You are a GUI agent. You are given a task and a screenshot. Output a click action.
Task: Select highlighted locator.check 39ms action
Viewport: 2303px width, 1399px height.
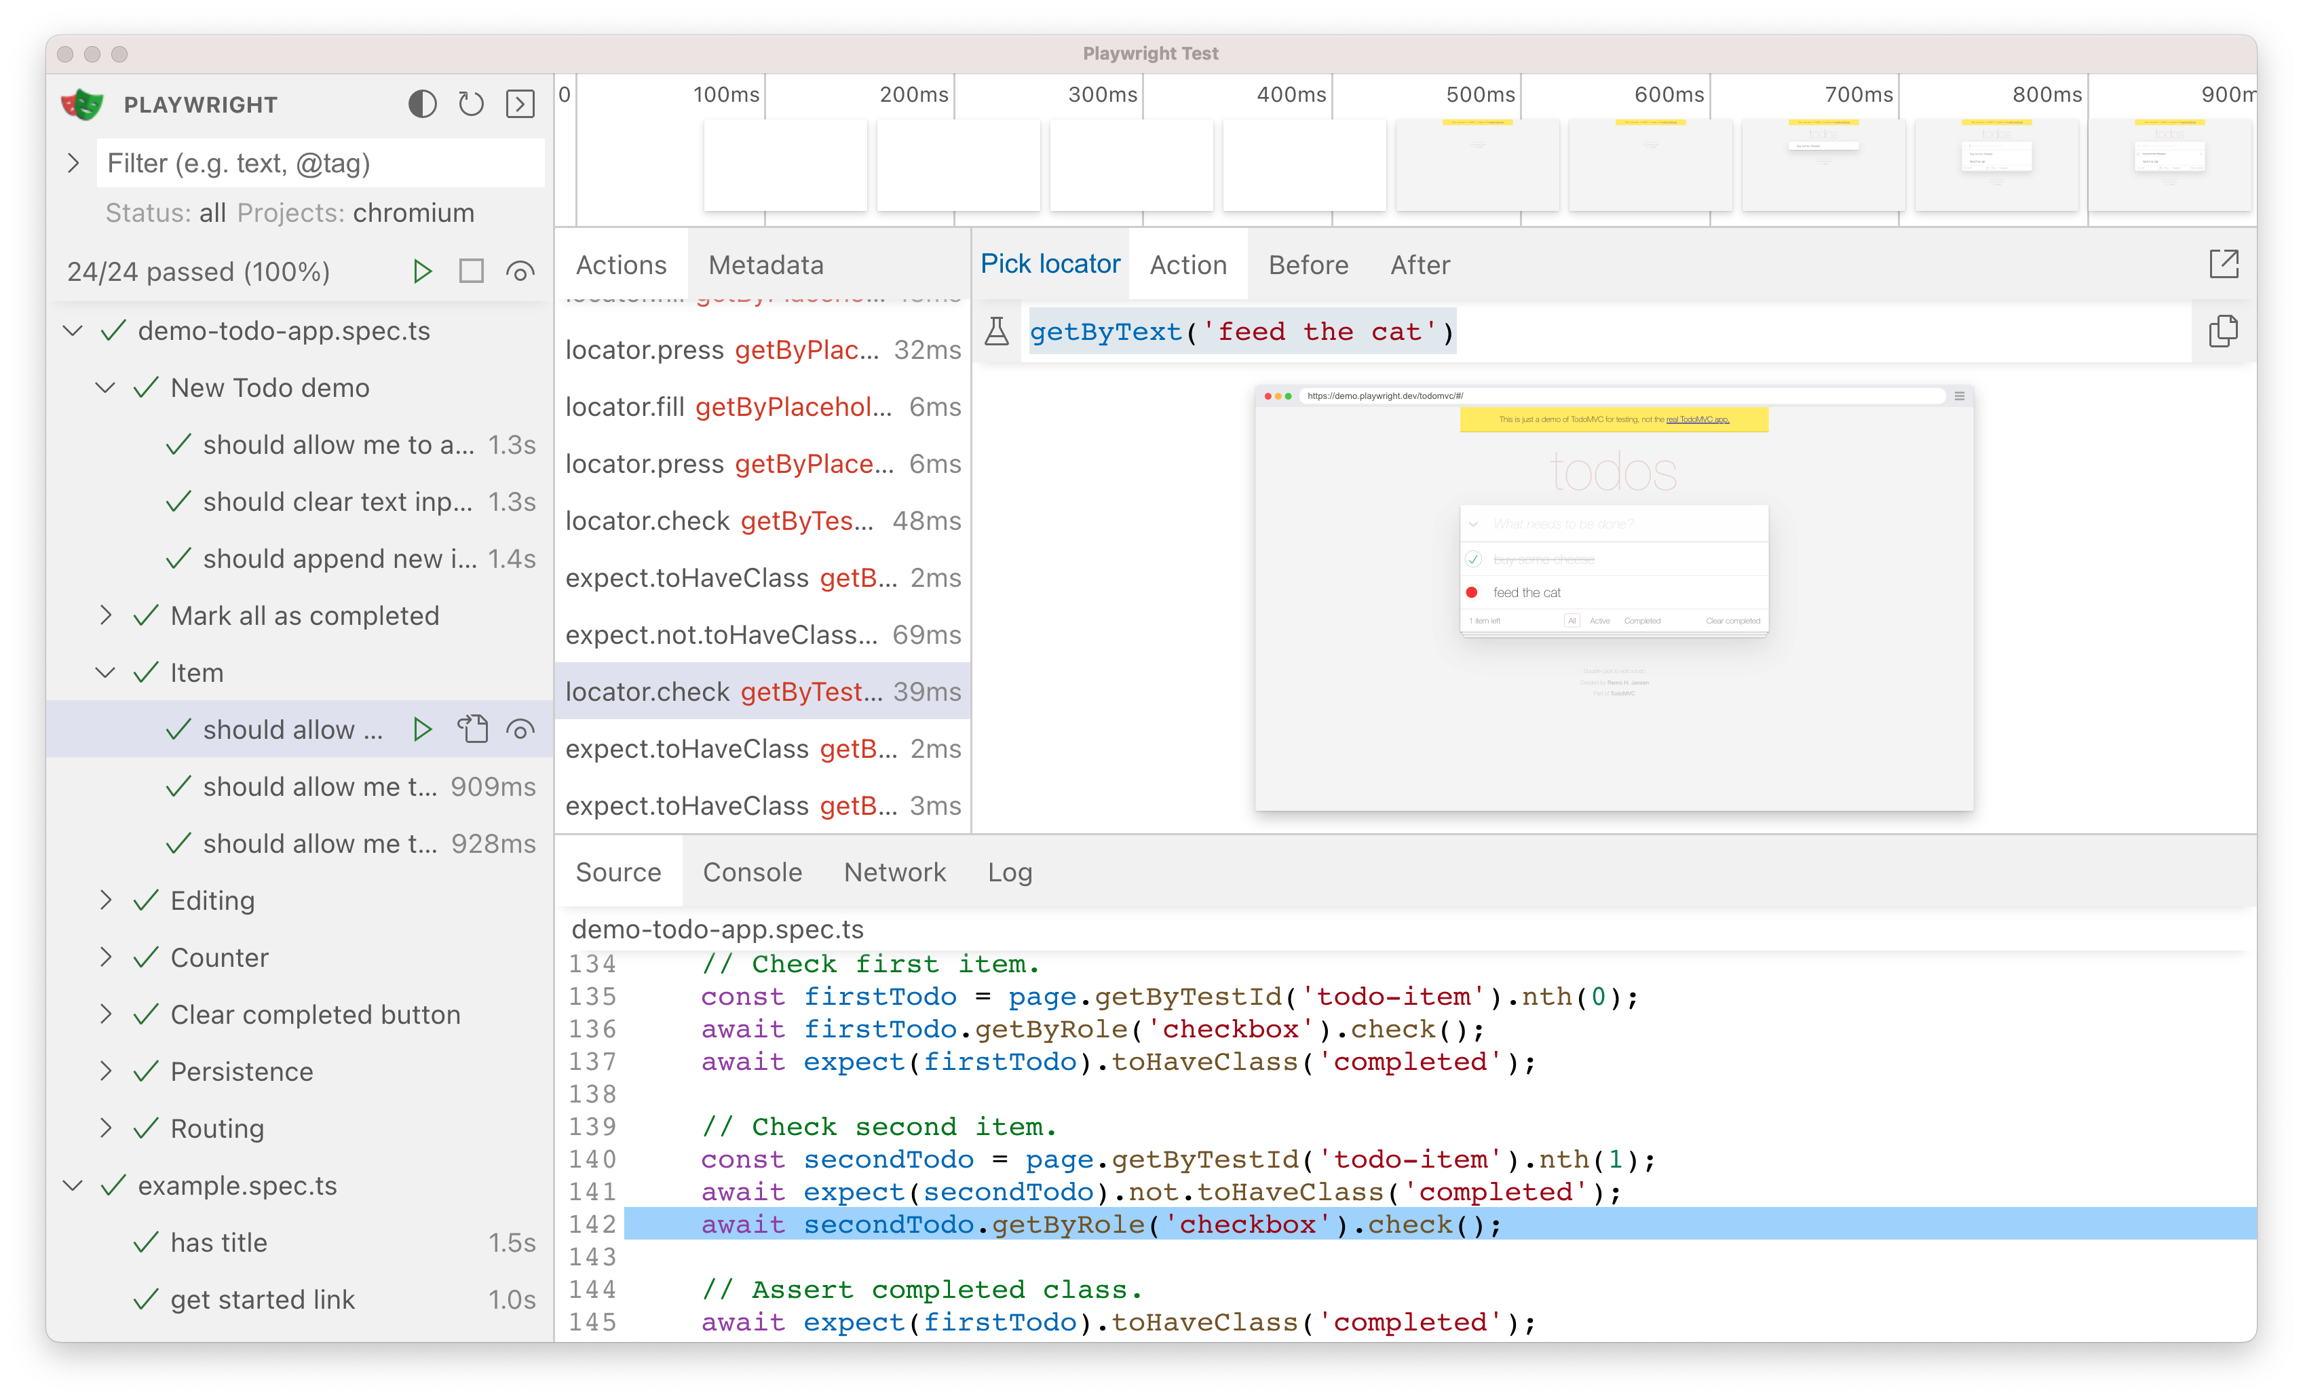[x=763, y=691]
